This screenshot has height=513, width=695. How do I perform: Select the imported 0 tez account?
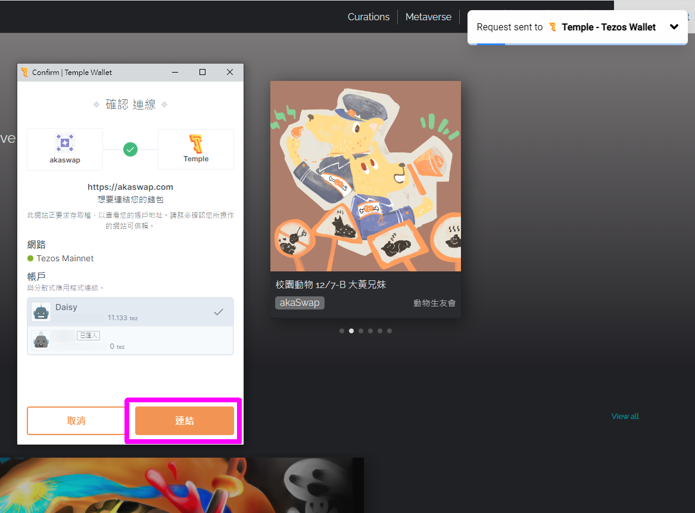tap(130, 340)
